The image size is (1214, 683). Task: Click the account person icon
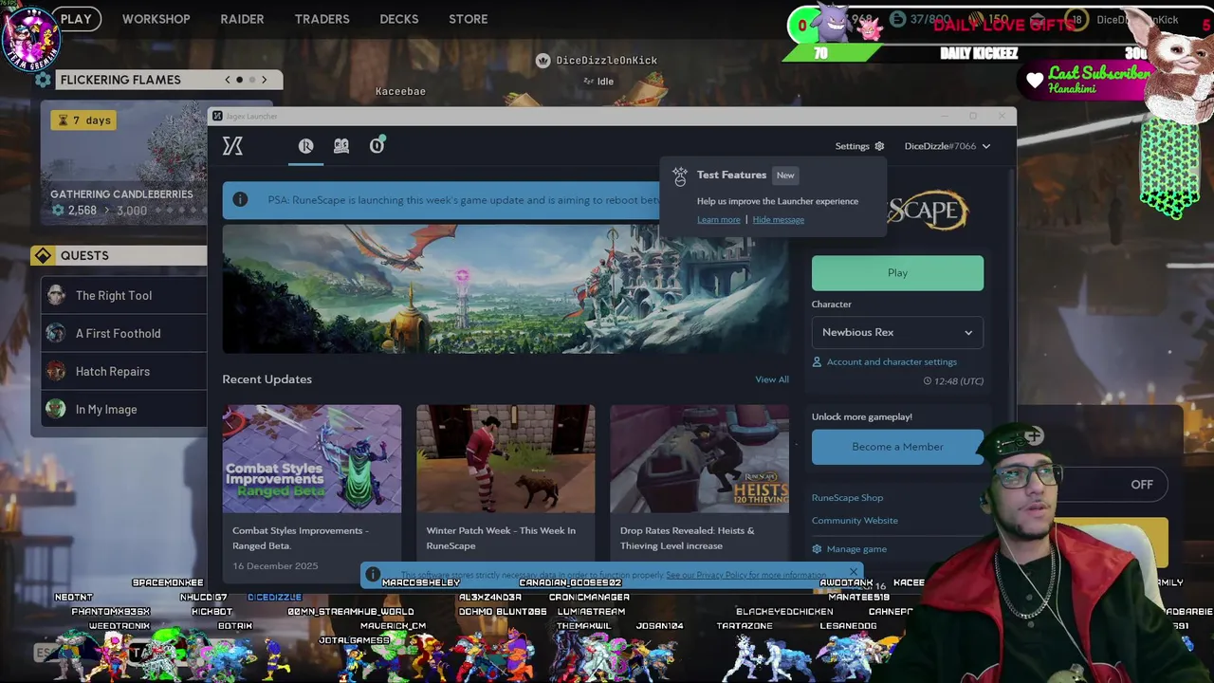pos(817,361)
